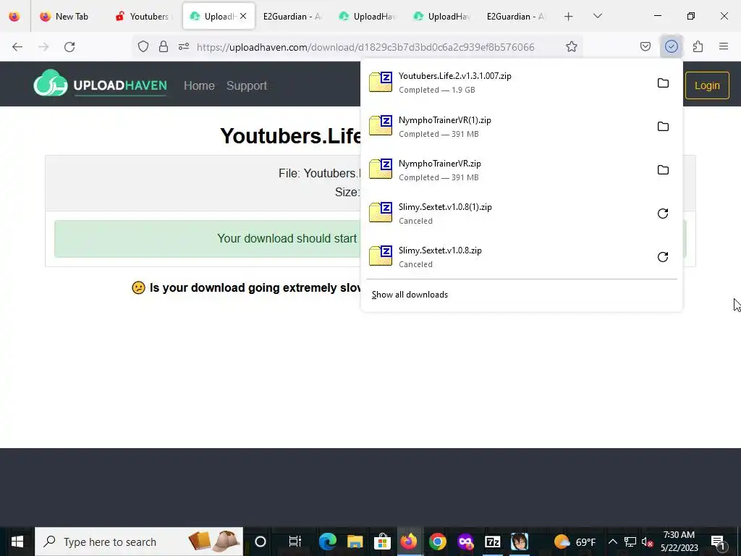Switch to the UploadHaven tab before last E2Guardian
The height and width of the screenshot is (556, 741).
(x=441, y=16)
